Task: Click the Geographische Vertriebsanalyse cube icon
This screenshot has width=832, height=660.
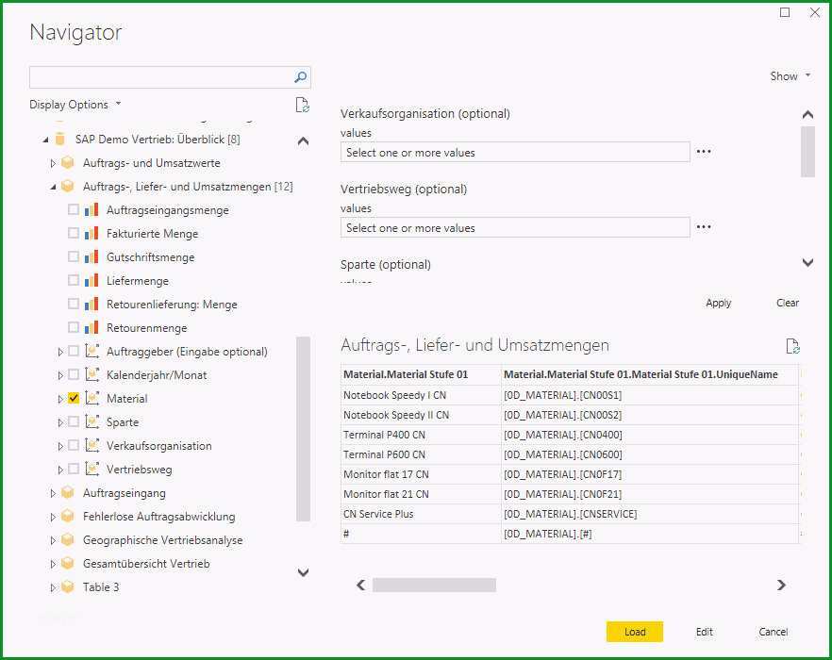Action: (68, 539)
